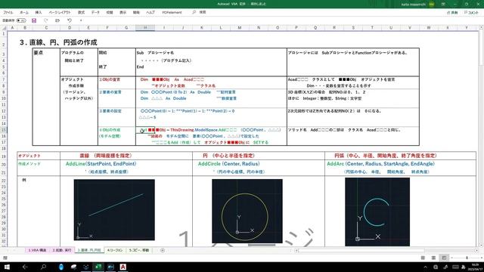The width and height of the screenshot is (484, 272).
Task: Switch to the second sheet tab (2.起動、実行)
Action: tap(62, 250)
